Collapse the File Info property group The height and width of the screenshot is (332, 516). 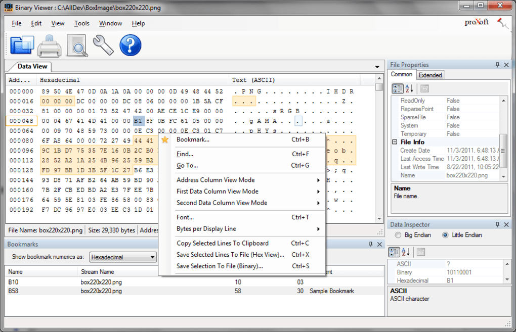(x=395, y=142)
